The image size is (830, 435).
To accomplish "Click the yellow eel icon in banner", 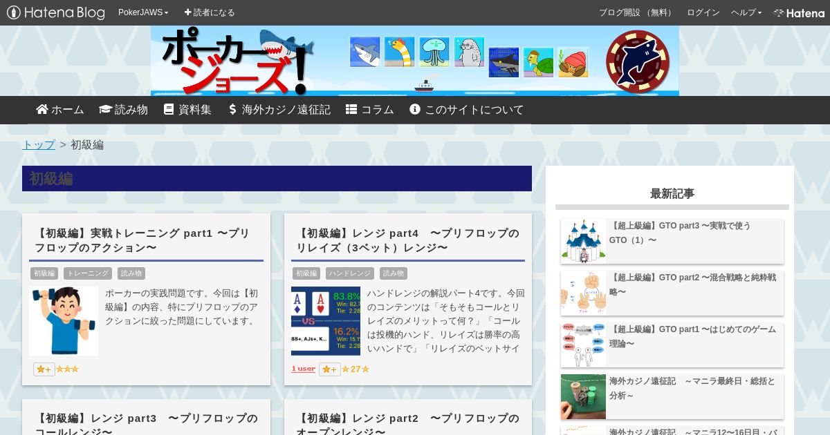I will (400, 52).
